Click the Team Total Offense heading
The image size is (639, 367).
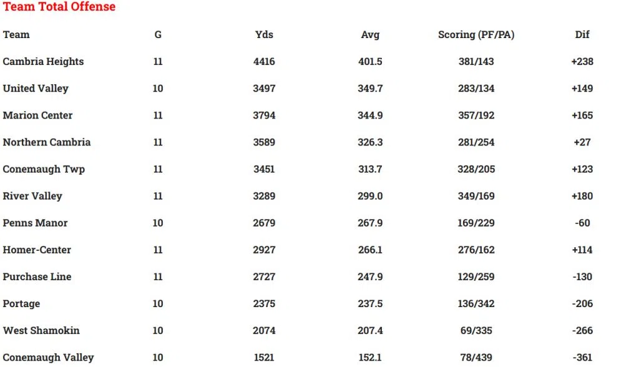click(59, 7)
